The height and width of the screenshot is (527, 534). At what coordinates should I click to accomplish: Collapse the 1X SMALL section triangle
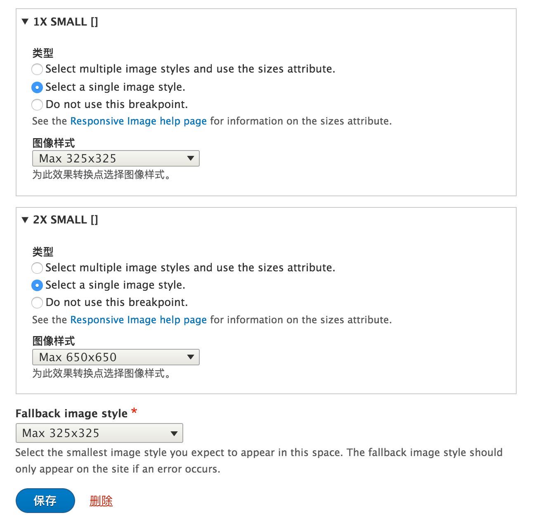[25, 21]
